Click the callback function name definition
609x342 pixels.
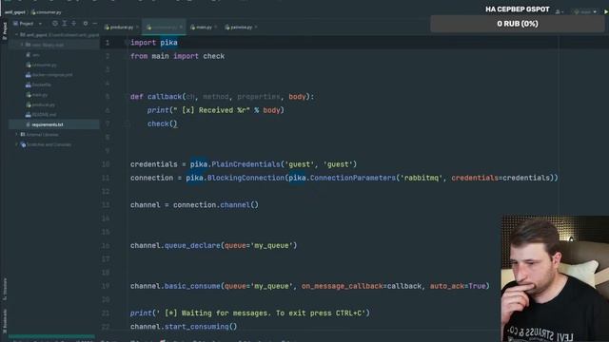(x=165, y=97)
